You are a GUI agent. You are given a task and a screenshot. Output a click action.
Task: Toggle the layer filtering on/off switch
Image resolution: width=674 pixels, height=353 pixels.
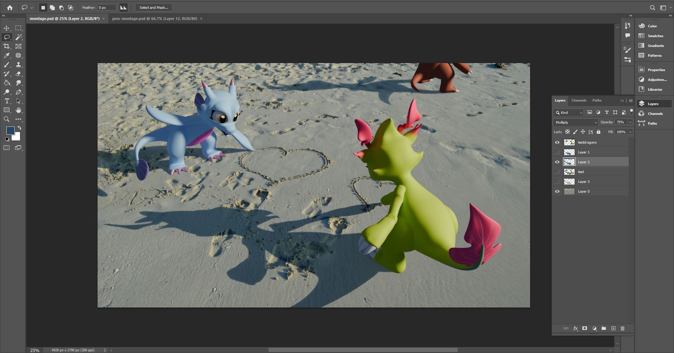pos(631,112)
